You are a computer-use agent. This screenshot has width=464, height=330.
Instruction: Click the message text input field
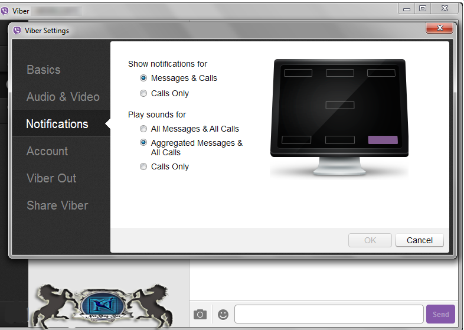point(329,314)
